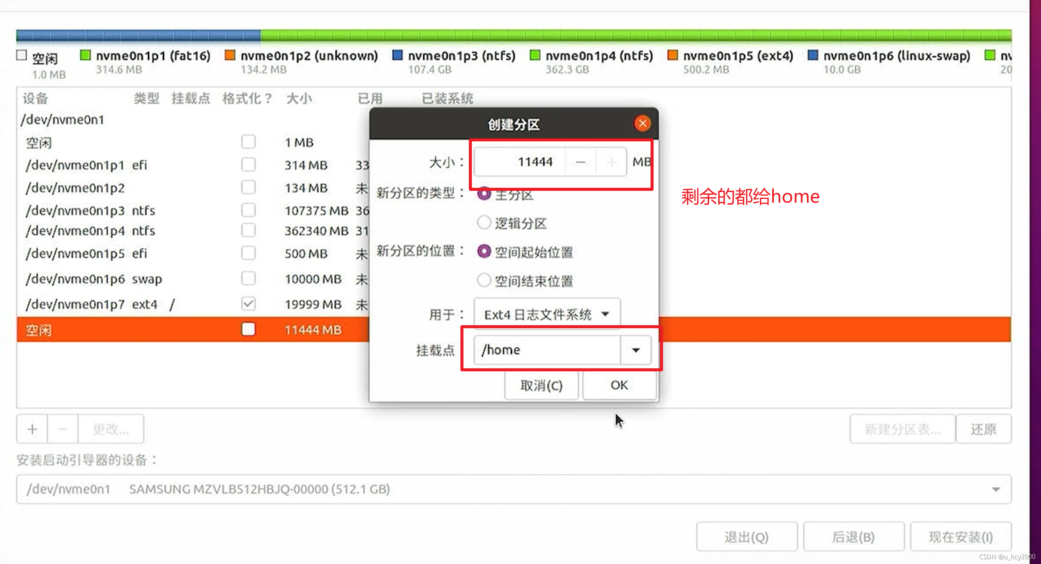Toggle format checkbox for nvme0n1p7 ext4
The image size is (1041, 564).
click(248, 304)
